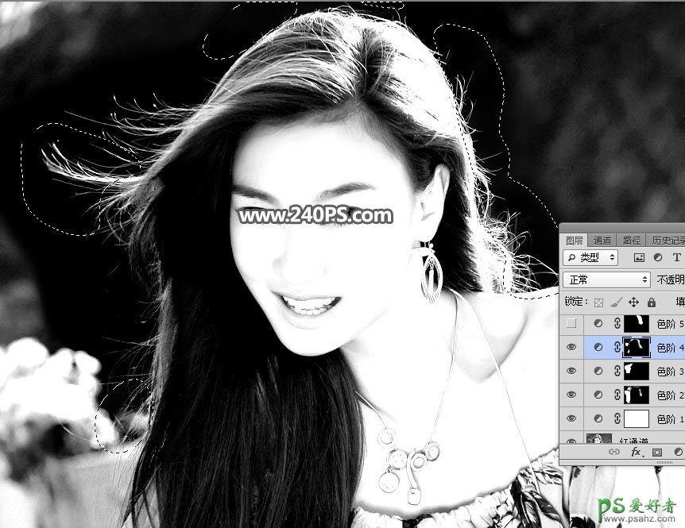Open the 正常 blend mode dropdown
685x528 pixels.
pyautogui.click(x=606, y=279)
